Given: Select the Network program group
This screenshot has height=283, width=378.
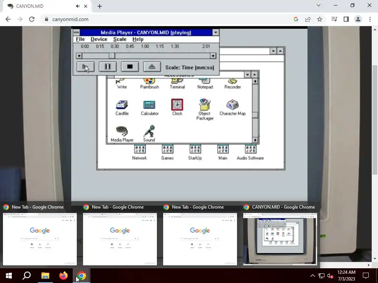Looking at the screenshot, I should tap(140, 152).
